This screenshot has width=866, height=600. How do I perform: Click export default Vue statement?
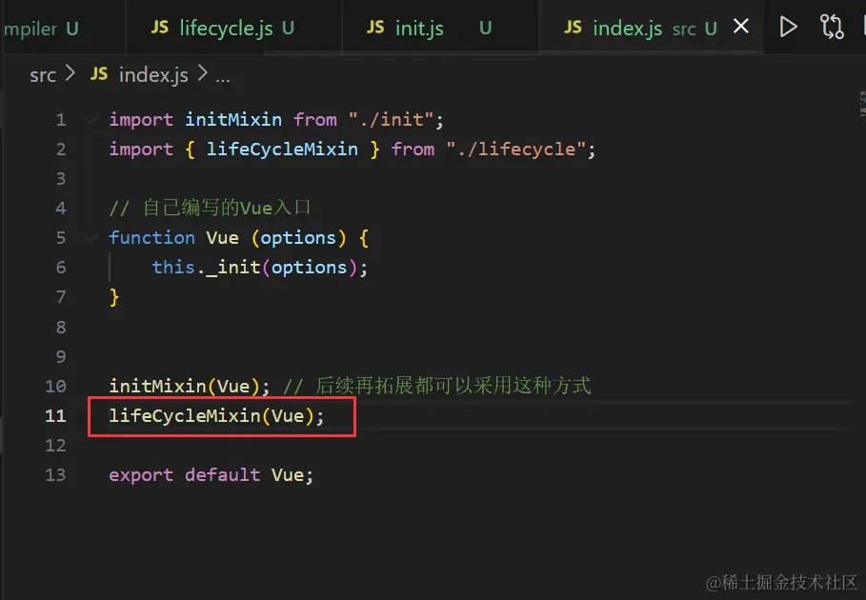click(x=211, y=474)
